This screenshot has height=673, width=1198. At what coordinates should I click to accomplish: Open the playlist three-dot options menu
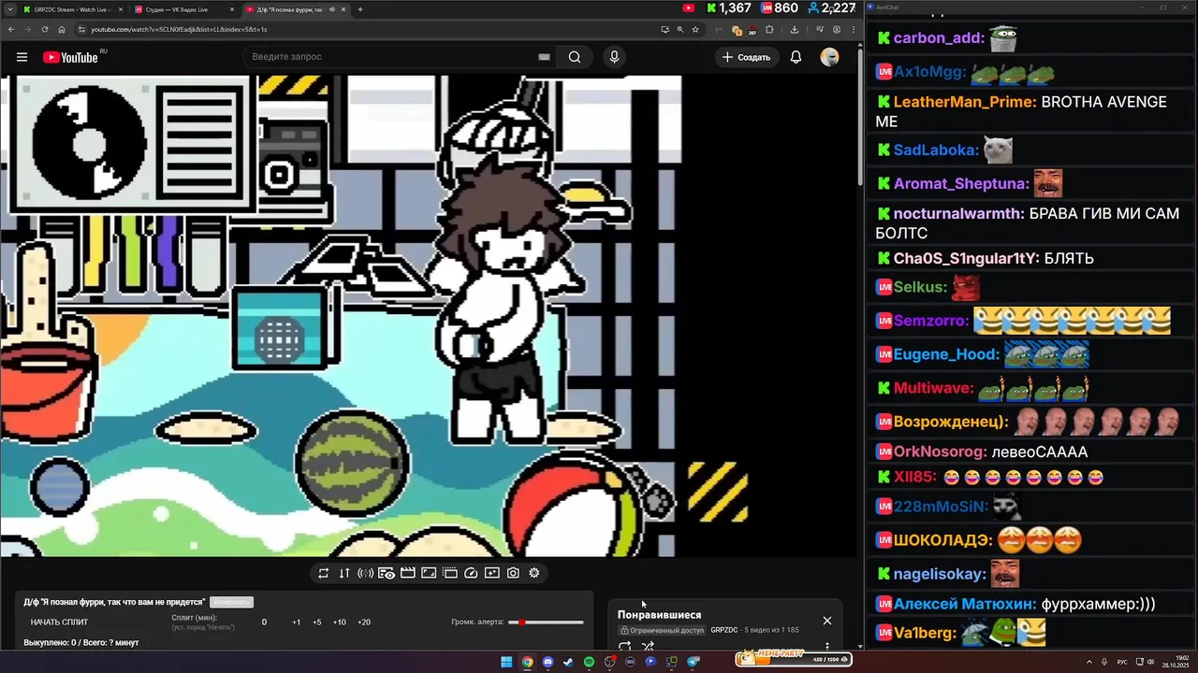point(826,646)
